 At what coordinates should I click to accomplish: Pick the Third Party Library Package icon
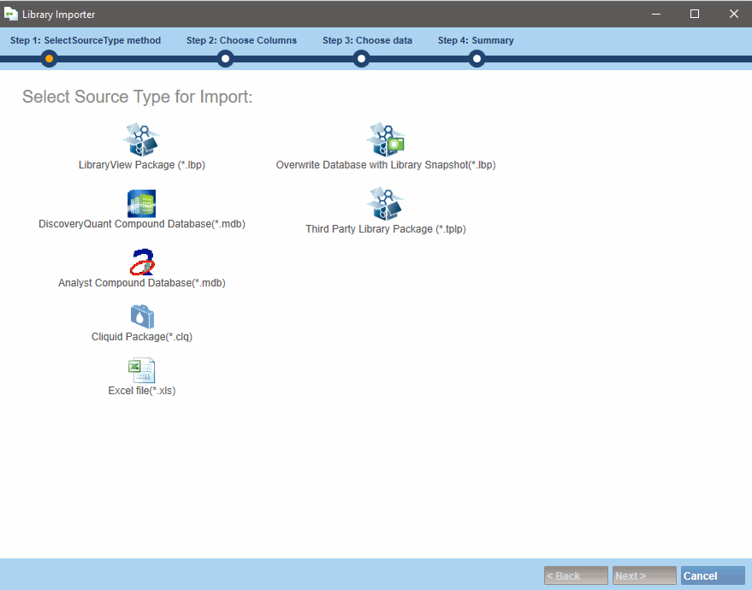pyautogui.click(x=386, y=204)
